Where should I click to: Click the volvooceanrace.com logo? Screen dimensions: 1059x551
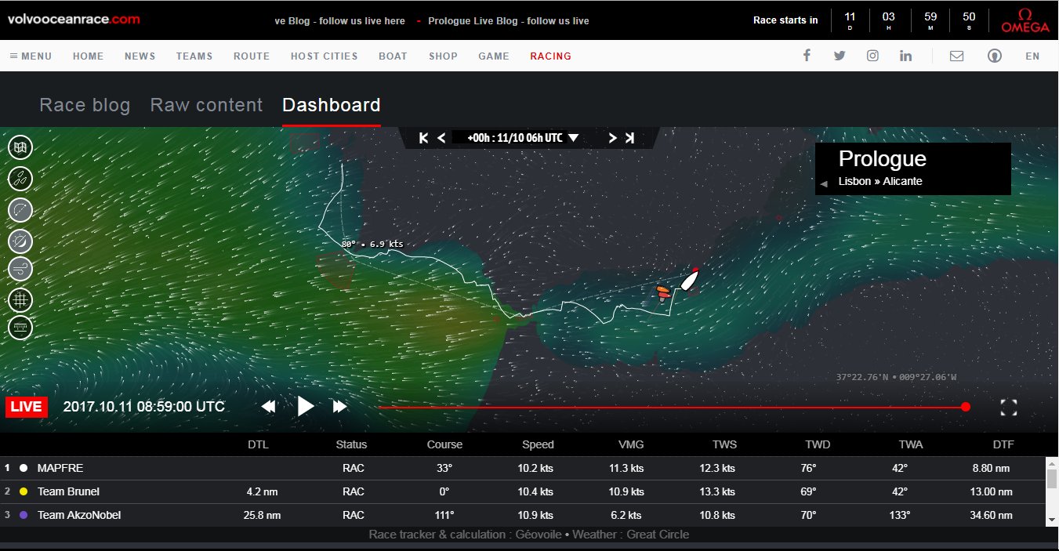coord(74,20)
